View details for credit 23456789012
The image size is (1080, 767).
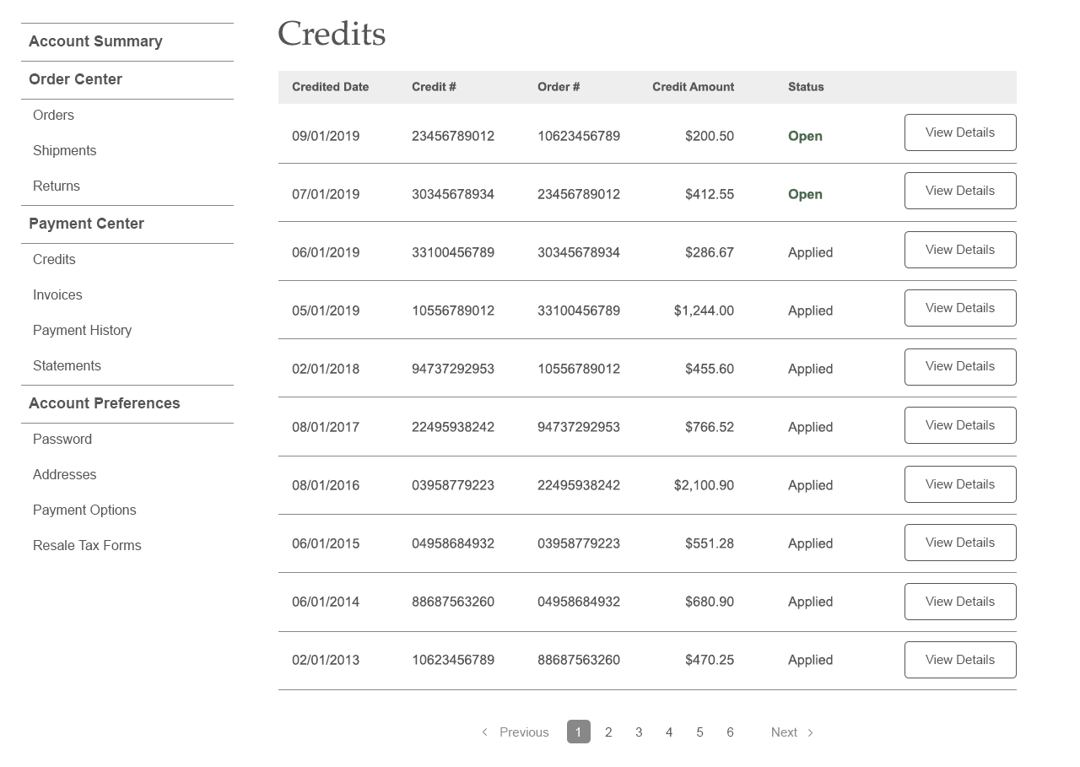960,132
